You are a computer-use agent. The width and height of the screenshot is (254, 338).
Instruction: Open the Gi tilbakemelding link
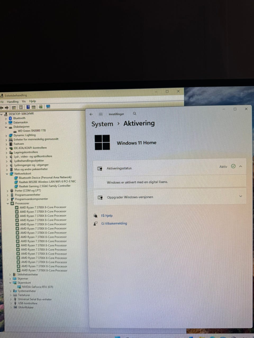(114, 223)
